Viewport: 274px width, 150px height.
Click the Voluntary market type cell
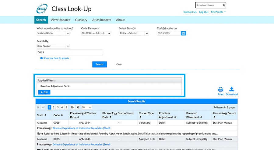point(147,123)
